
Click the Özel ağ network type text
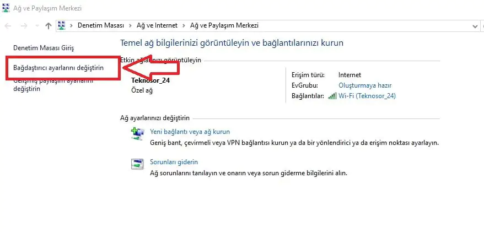pyautogui.click(x=142, y=91)
